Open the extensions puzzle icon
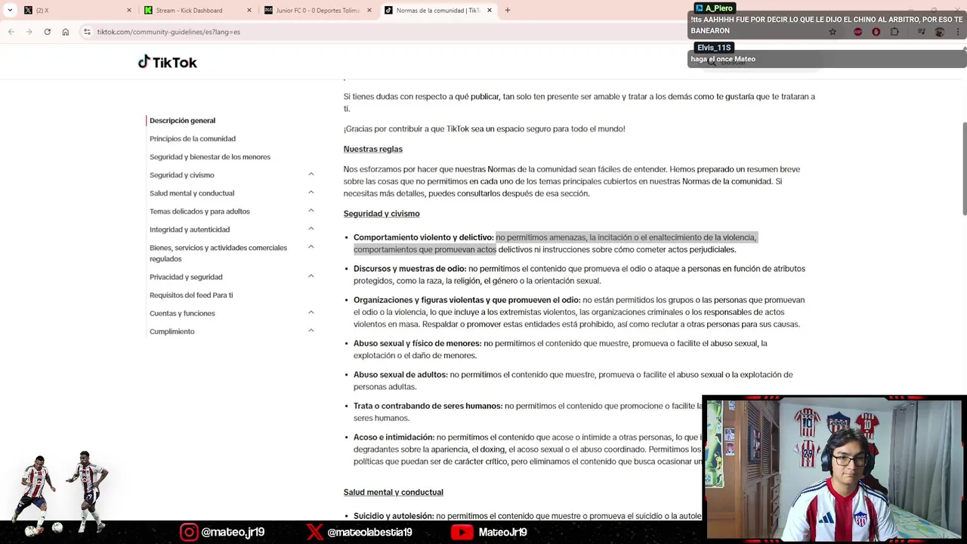 point(894,32)
